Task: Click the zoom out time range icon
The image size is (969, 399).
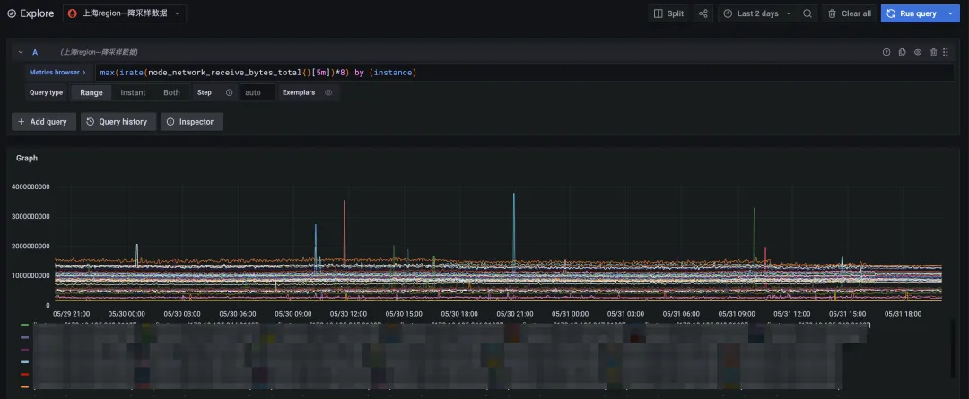Action: (807, 13)
